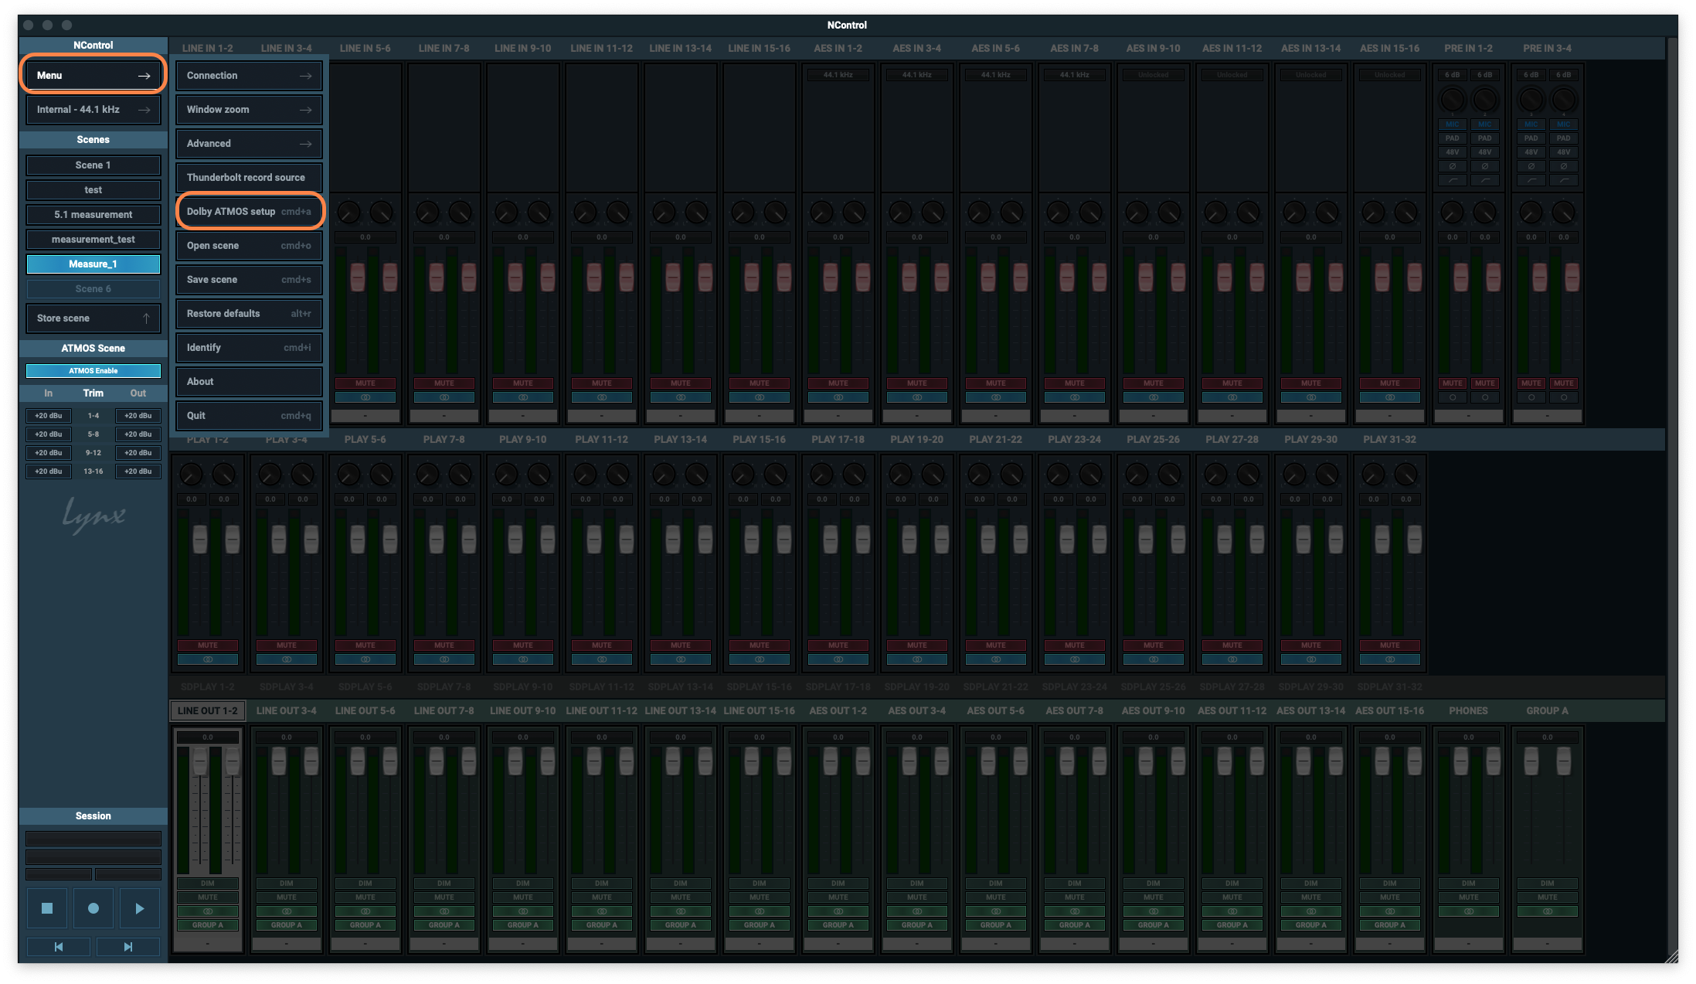Expand the Connection submenu
This screenshot has height=984, width=1696.
pyautogui.click(x=249, y=76)
